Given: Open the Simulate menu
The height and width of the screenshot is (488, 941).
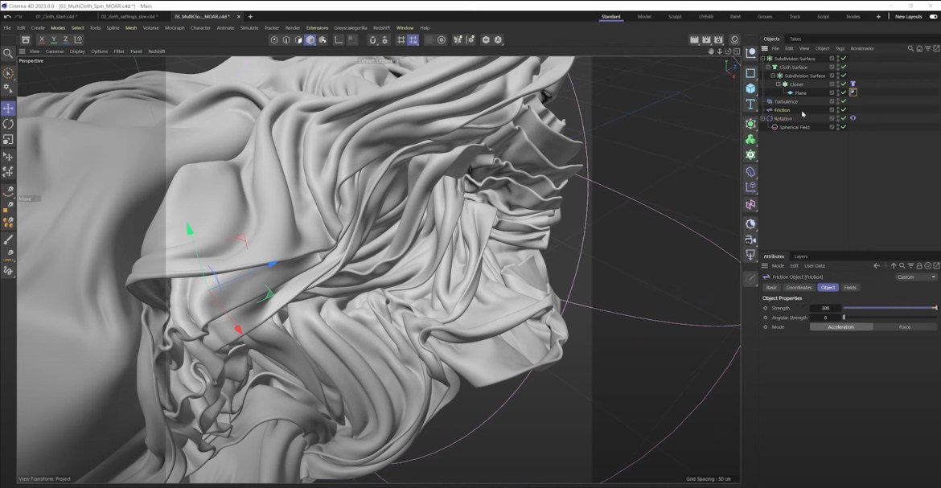Looking at the screenshot, I should [249, 27].
